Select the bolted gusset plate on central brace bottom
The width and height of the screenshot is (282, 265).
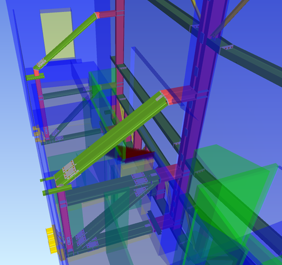point(71,171)
